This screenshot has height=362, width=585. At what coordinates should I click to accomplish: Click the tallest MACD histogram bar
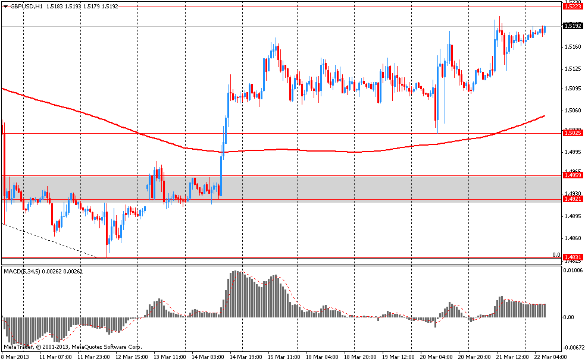click(x=236, y=294)
